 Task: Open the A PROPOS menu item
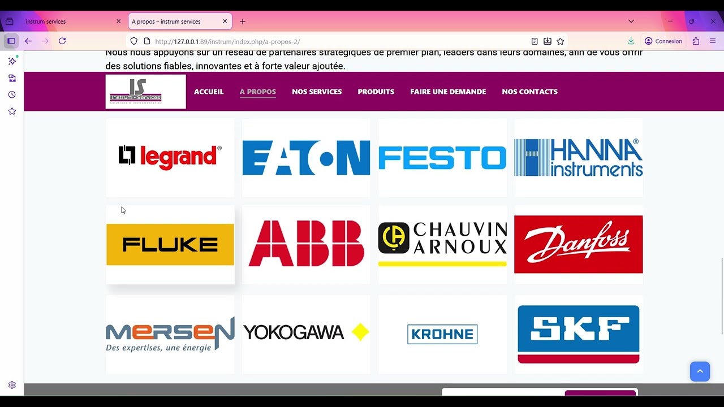coord(258,92)
